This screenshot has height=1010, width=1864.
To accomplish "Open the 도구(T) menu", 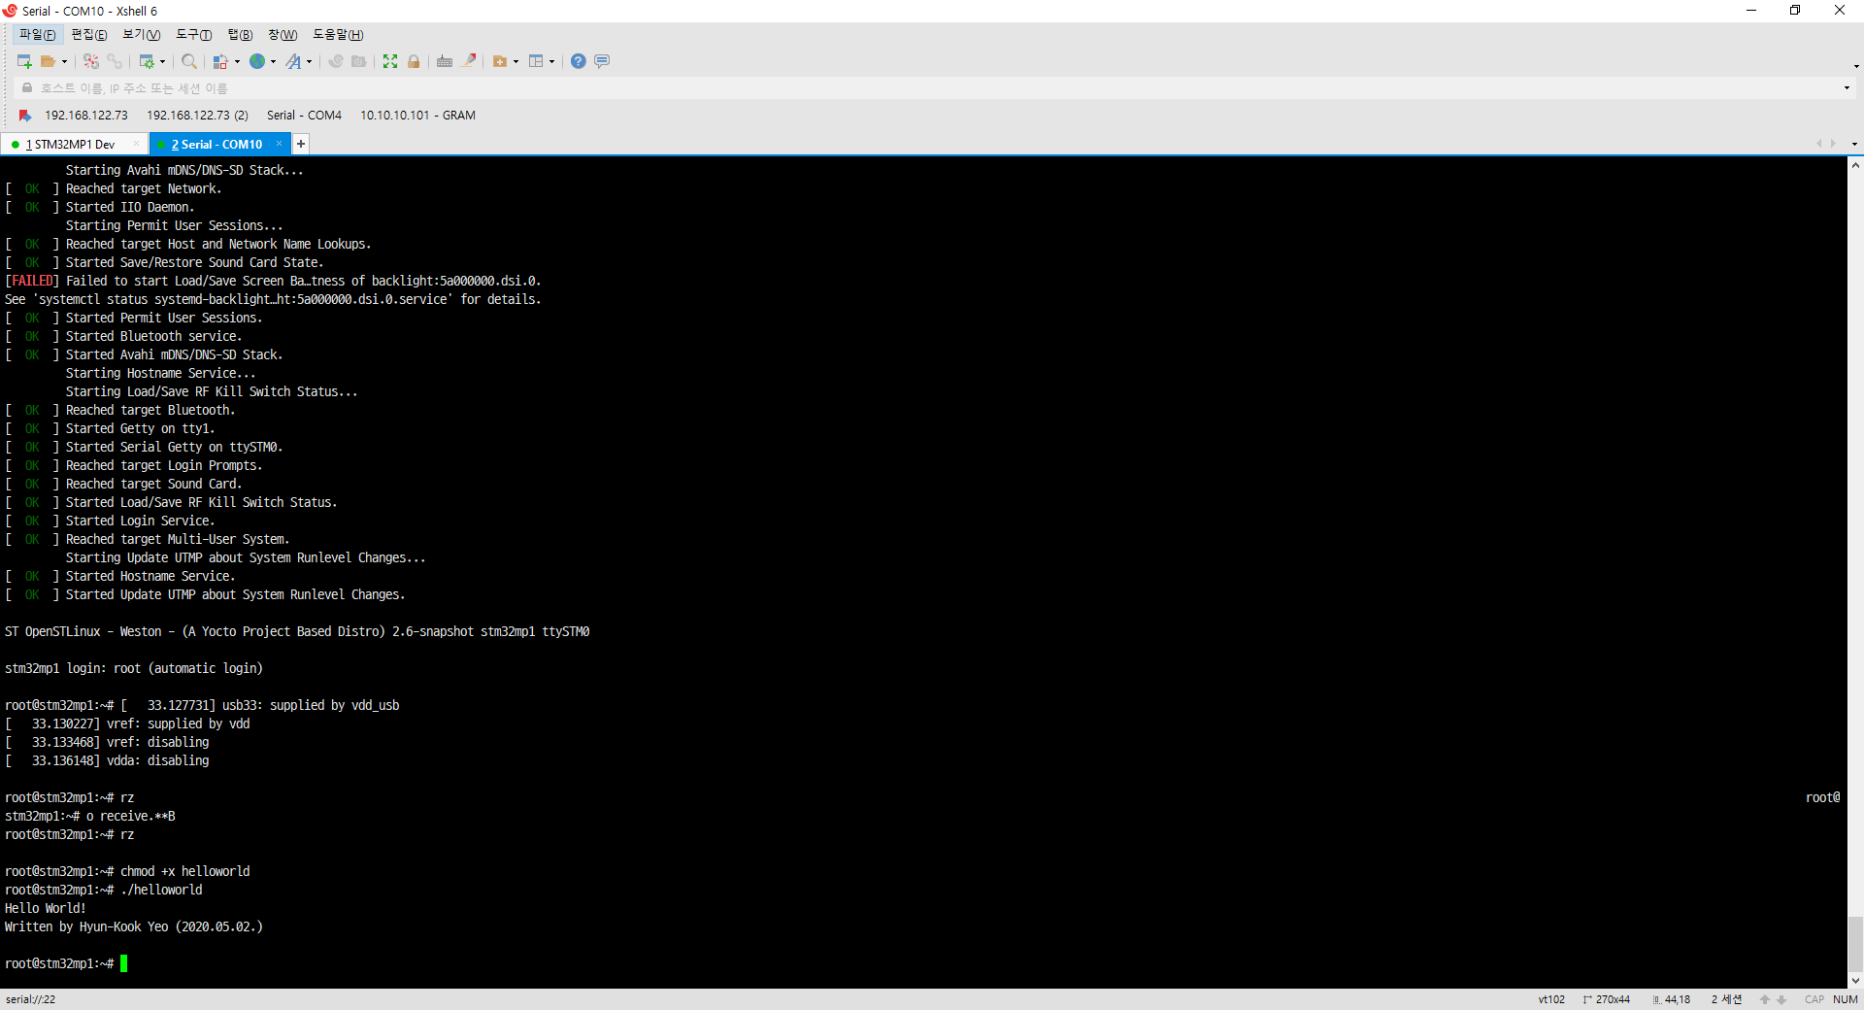I will click(194, 35).
